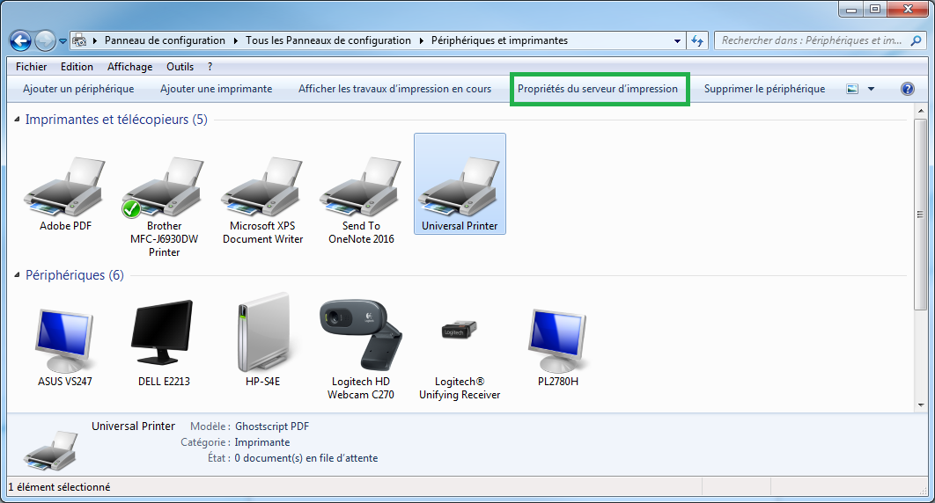Select the Universal Printer icon
This screenshot has width=935, height=503.
(x=460, y=187)
